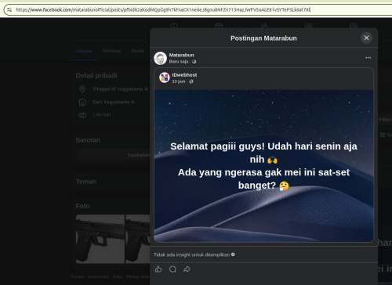Switch to the Tentang tab

(111, 51)
